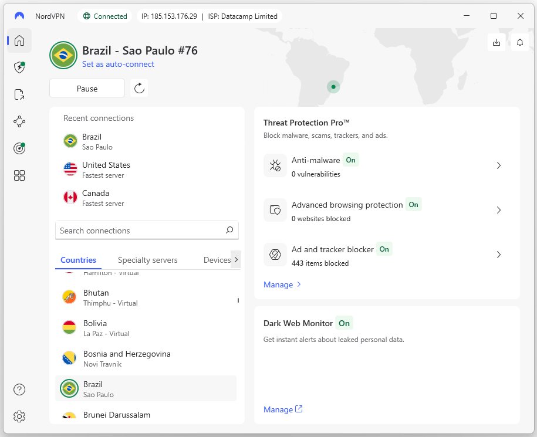This screenshot has width=537, height=437.
Task: Open Manage under Threat Protection Pro
Action: pyautogui.click(x=282, y=284)
